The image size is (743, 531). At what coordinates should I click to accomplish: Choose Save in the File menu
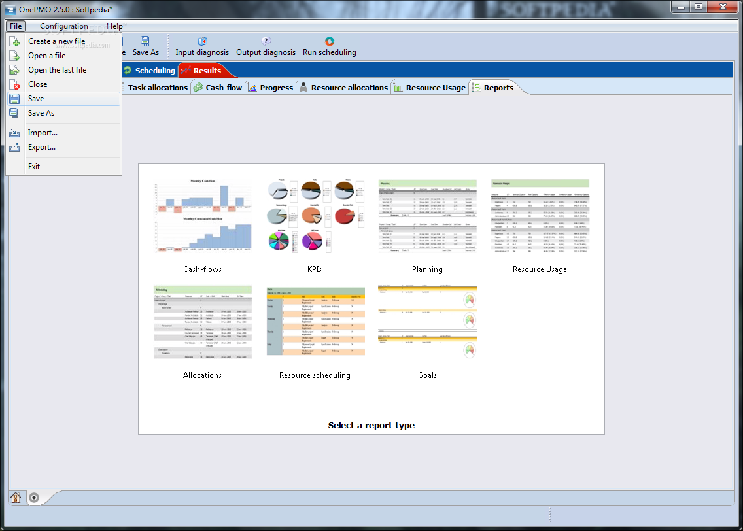[x=64, y=99]
